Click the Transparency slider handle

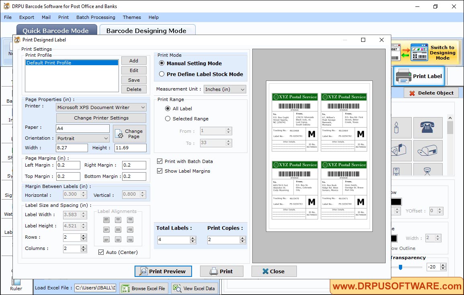401,267
